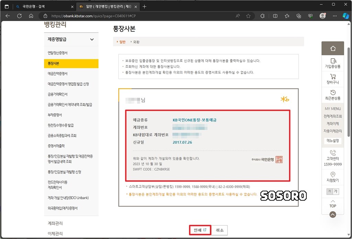The width and height of the screenshot is (352, 239).
Task: Open 장바구니 cart in the quick menu
Action: click(x=333, y=79)
